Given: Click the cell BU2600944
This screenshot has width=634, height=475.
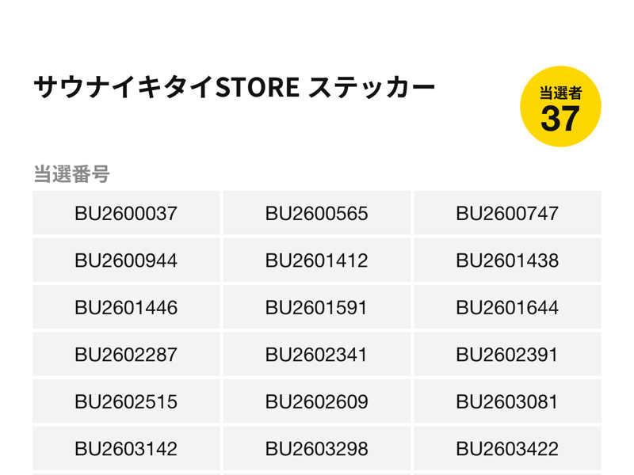Looking at the screenshot, I should pos(126,260).
